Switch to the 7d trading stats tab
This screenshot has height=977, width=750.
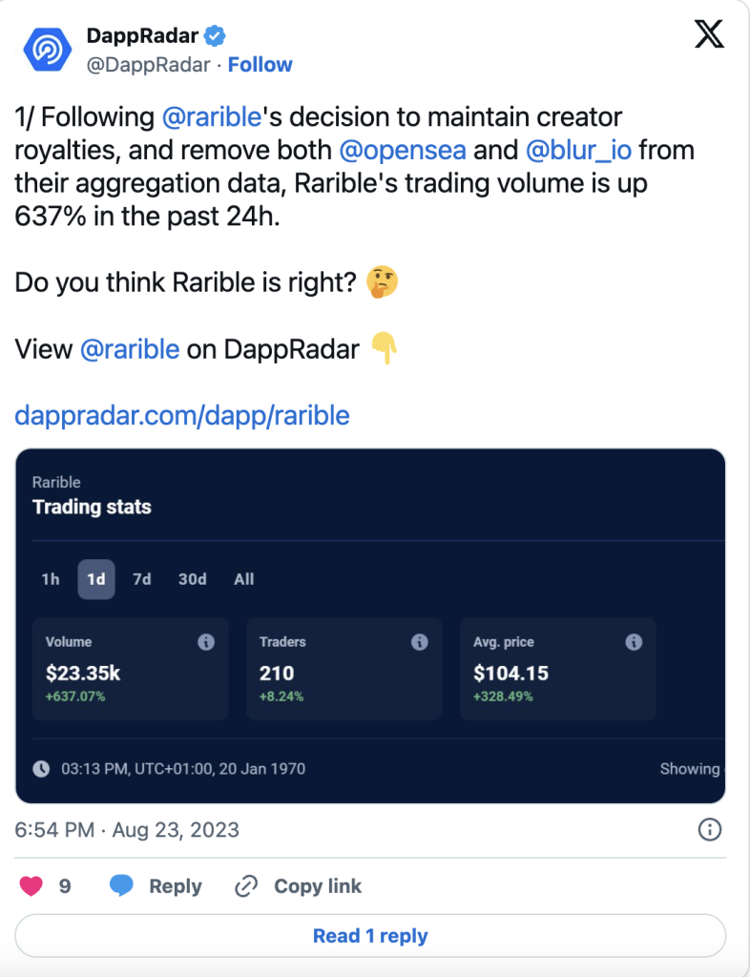143,579
